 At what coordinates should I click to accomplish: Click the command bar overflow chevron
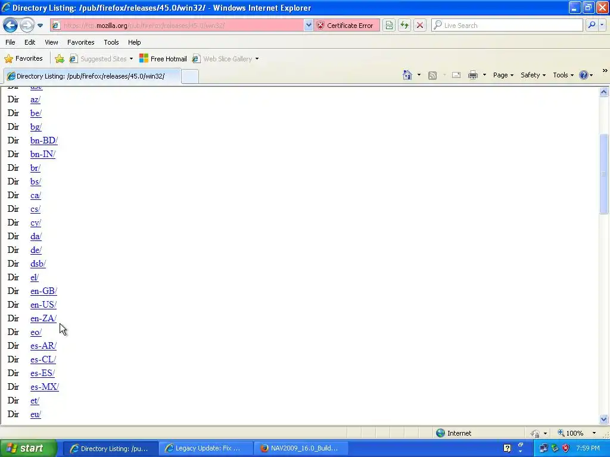(x=605, y=71)
